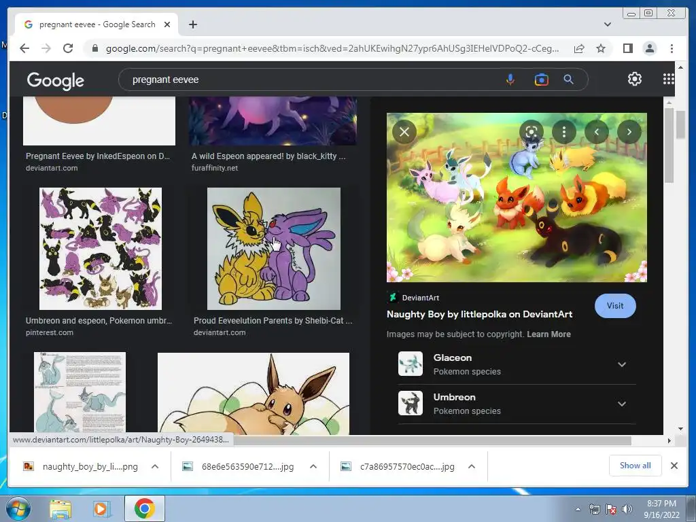Open Action Center flag icon
Screen dimensions: 696x522
611,509
